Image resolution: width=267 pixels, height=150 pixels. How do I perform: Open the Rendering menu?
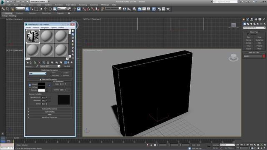(83, 5)
